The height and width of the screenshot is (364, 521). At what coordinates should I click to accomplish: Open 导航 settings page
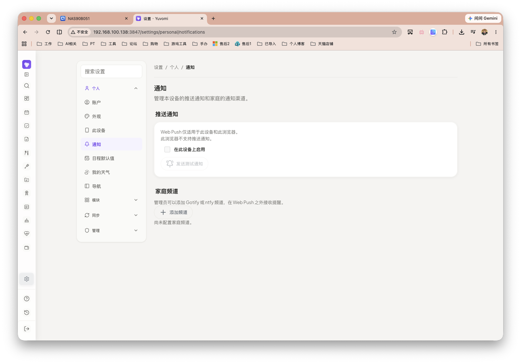[111, 186]
